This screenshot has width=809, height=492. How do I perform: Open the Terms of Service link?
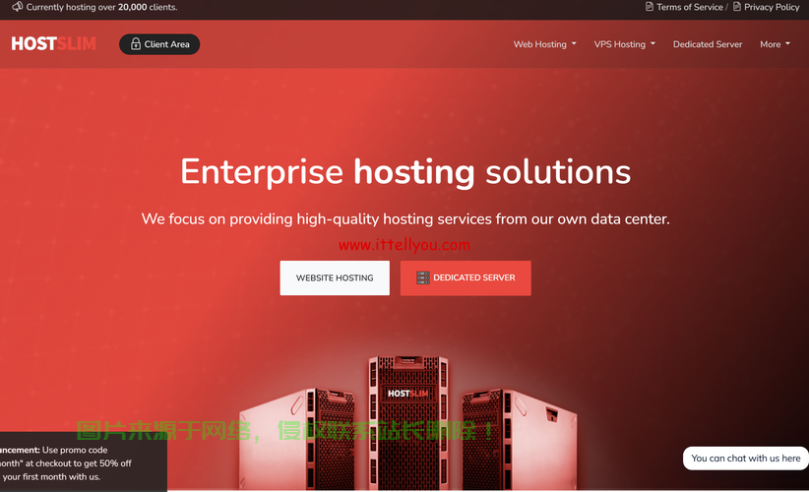click(x=689, y=7)
